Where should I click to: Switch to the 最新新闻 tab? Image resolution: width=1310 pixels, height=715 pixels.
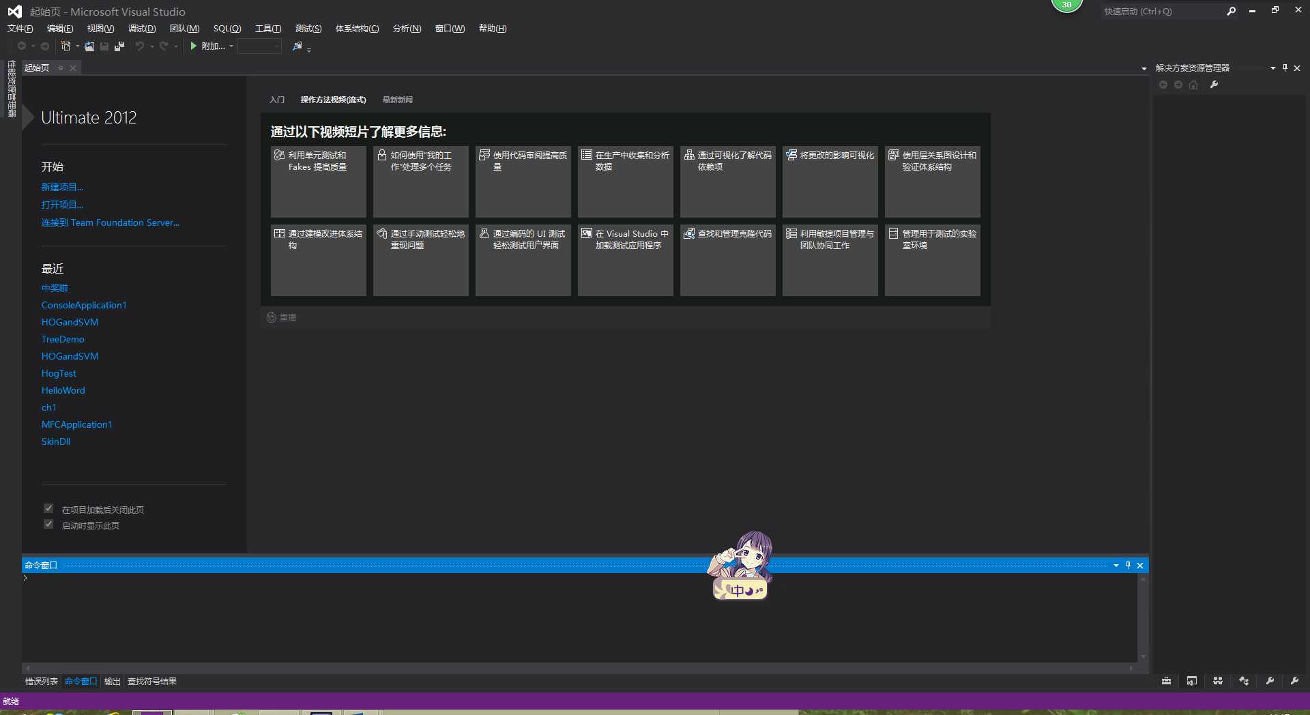coord(398,100)
